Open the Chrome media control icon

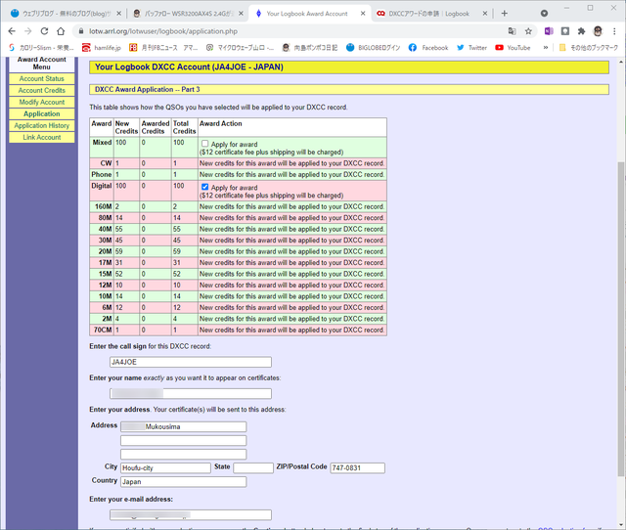pos(544,14)
